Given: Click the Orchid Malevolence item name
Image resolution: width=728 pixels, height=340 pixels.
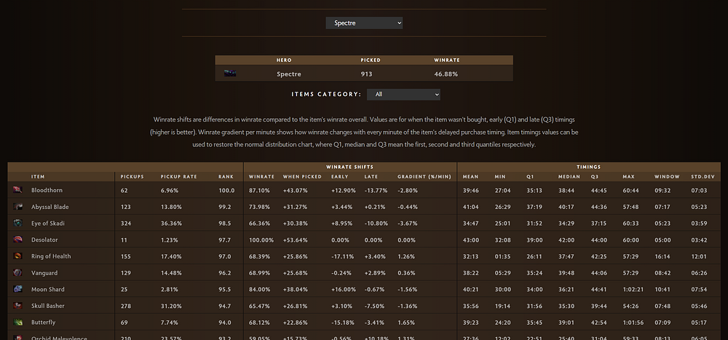Looking at the screenshot, I should (59, 338).
